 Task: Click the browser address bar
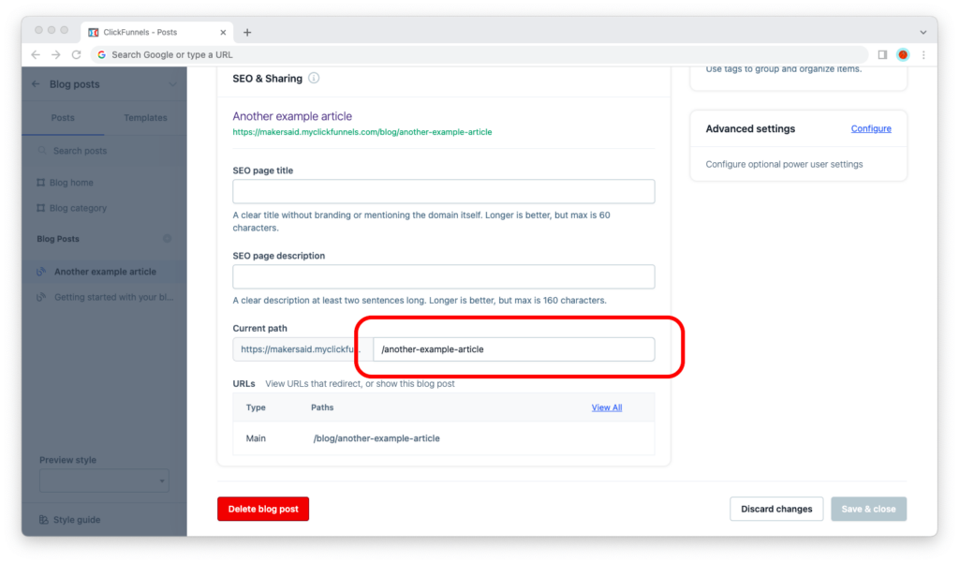point(479,54)
